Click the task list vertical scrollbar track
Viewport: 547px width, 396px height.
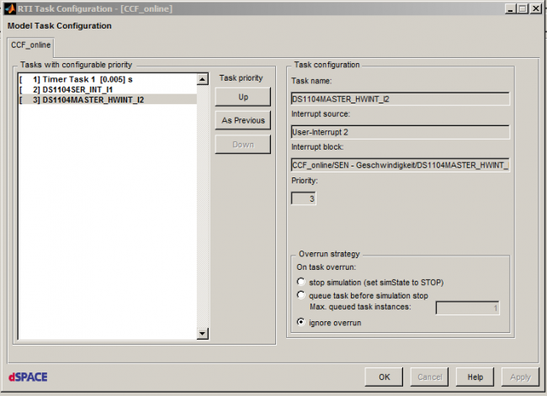tap(202, 210)
